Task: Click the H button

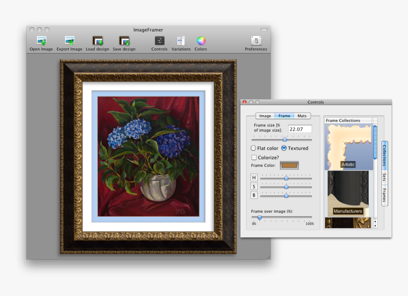Action: pos(254,178)
